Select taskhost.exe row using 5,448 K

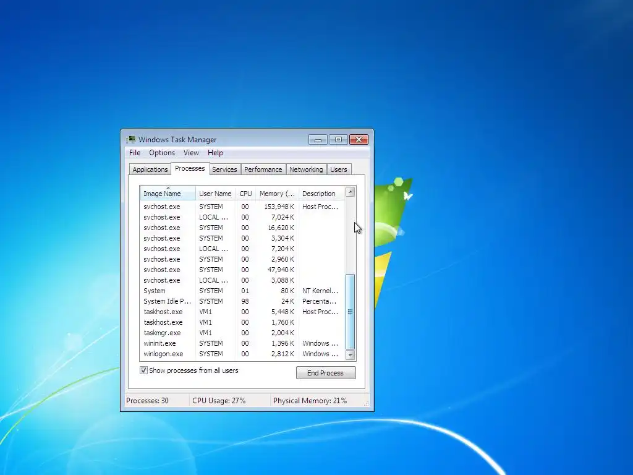click(x=242, y=312)
